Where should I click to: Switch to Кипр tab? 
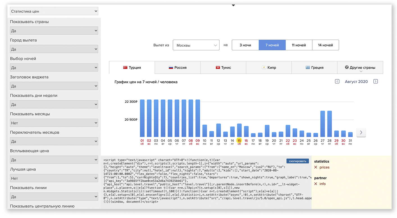point(269,68)
